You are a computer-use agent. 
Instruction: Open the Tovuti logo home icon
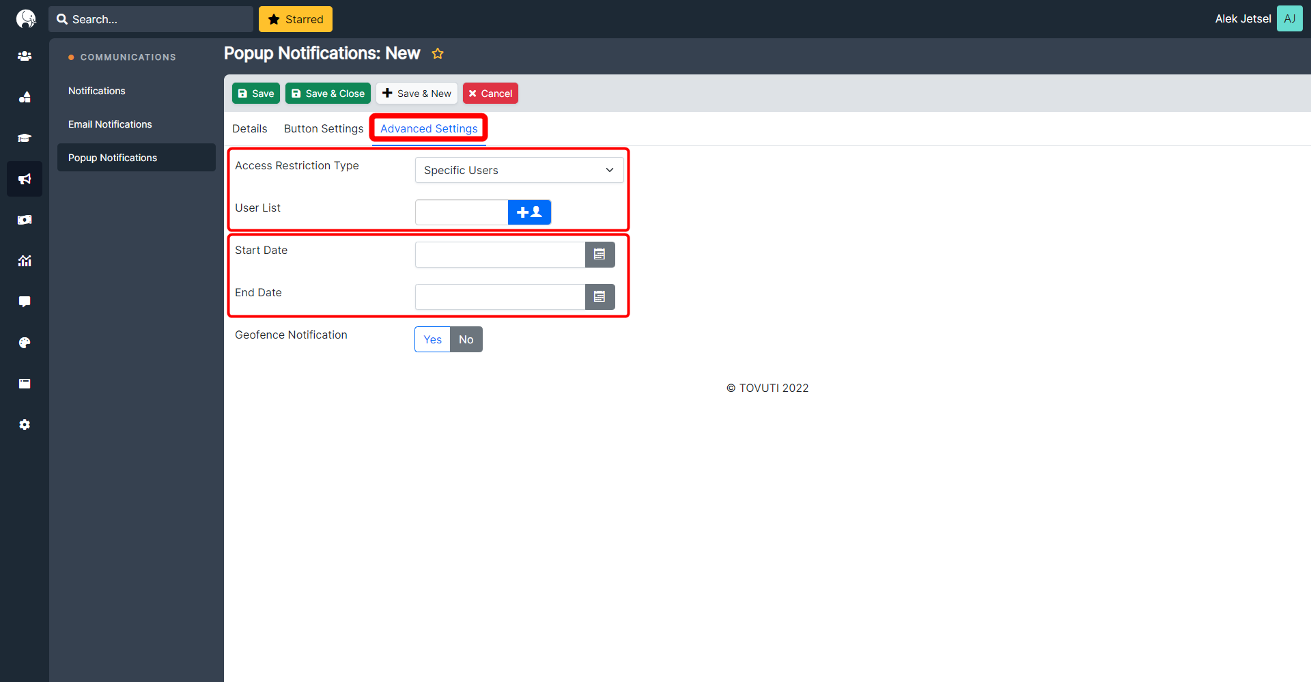click(x=25, y=18)
